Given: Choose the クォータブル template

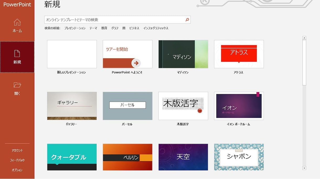Looking at the screenshot, I should point(72,157).
